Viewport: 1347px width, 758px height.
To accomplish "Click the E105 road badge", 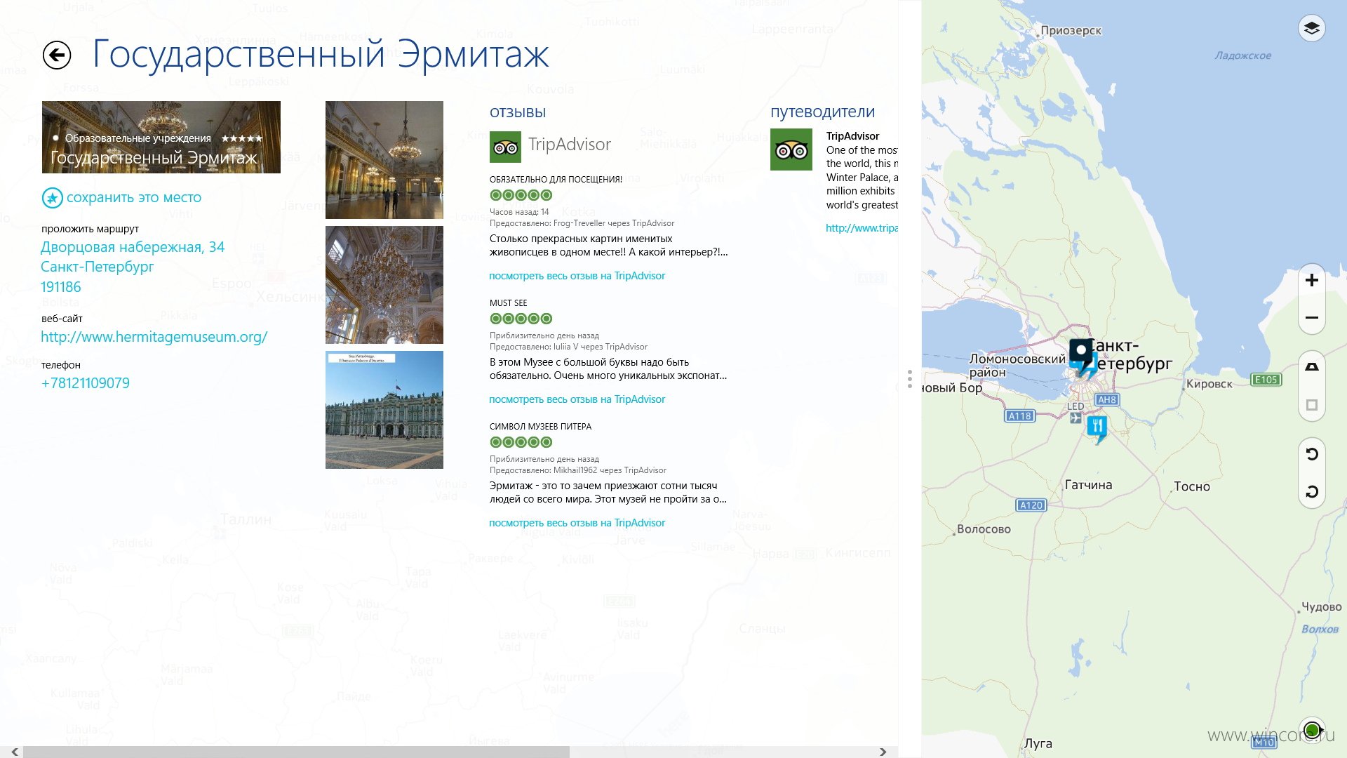I will click(1266, 380).
